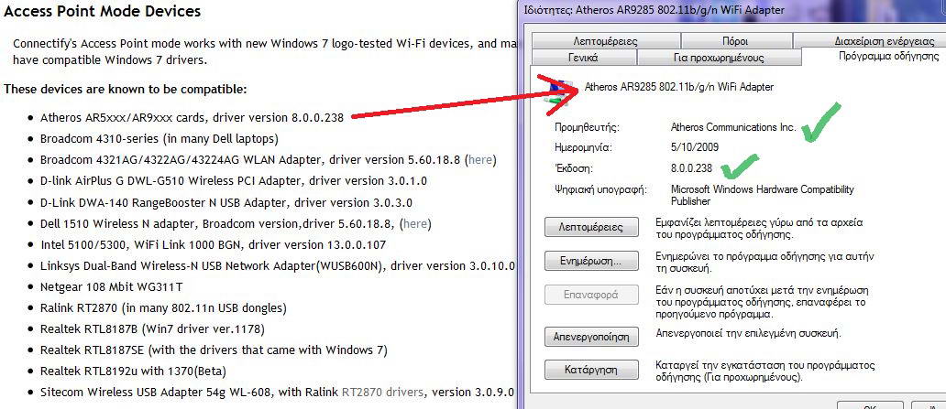Click the driver version 8.0.0.238 in dialog
The height and width of the screenshot is (409, 946).
691,168
